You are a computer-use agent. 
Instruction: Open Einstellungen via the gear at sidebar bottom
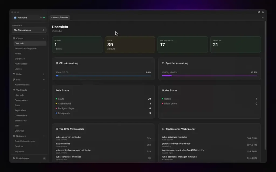(14, 158)
